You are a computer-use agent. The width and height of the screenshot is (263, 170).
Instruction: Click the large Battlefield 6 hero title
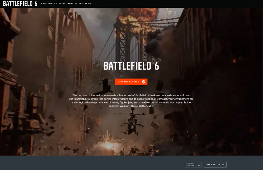131,66
